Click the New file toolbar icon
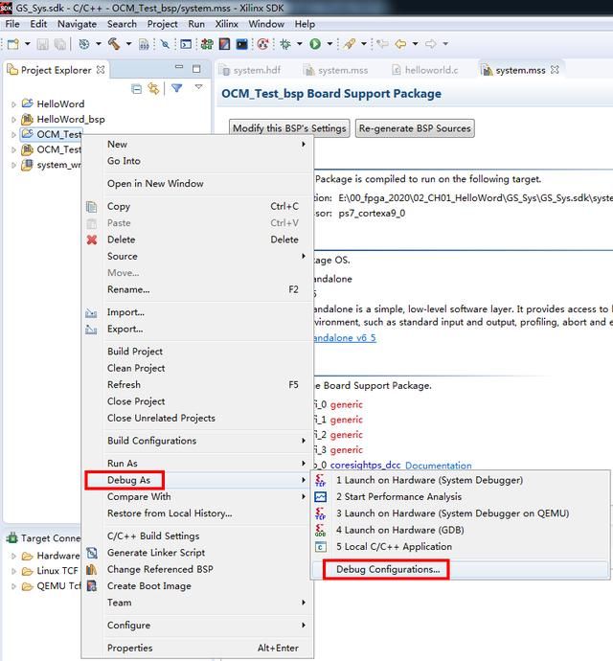613x661 pixels. tap(13, 44)
